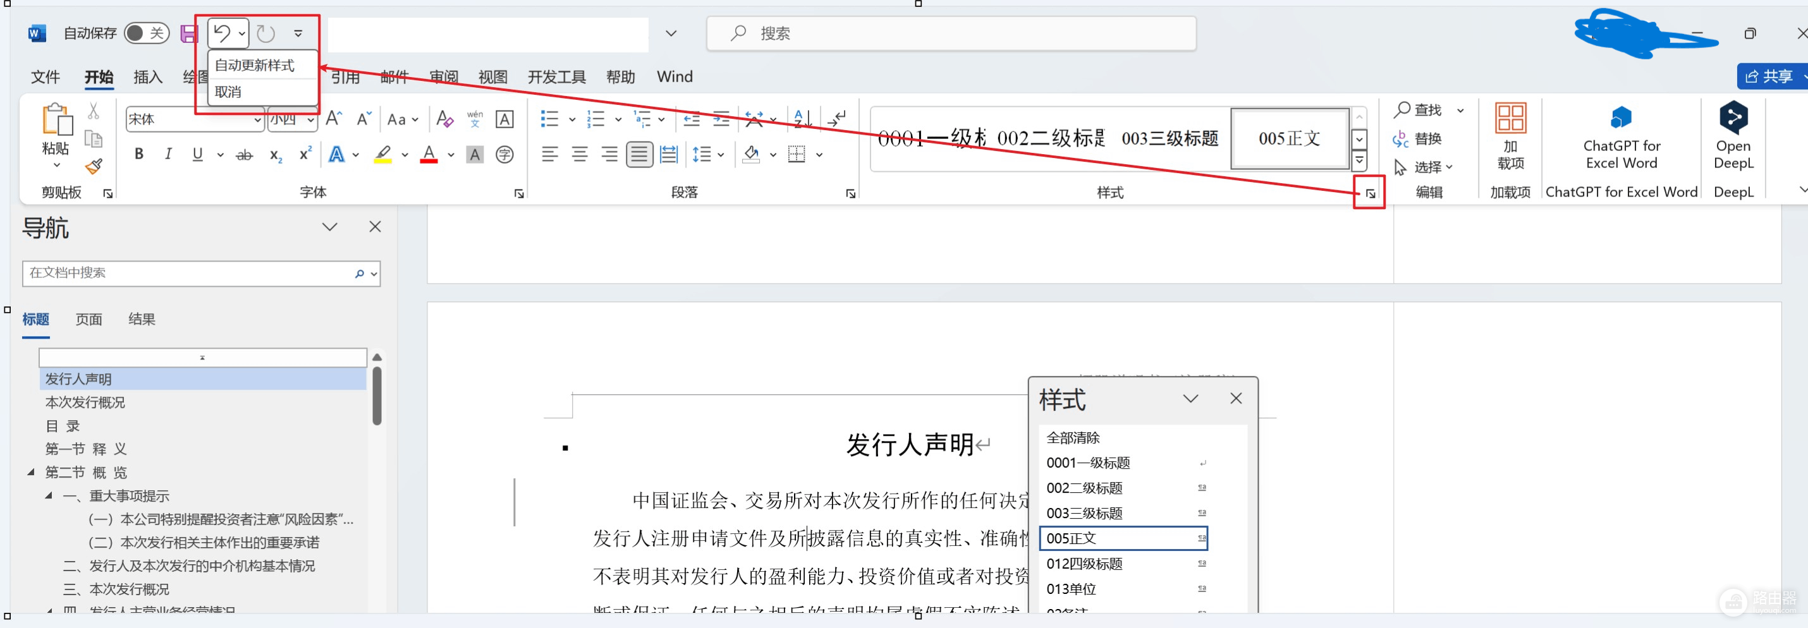Apply the 002二级标题 gallery style
Image resolution: width=1808 pixels, height=628 pixels.
tap(1050, 138)
